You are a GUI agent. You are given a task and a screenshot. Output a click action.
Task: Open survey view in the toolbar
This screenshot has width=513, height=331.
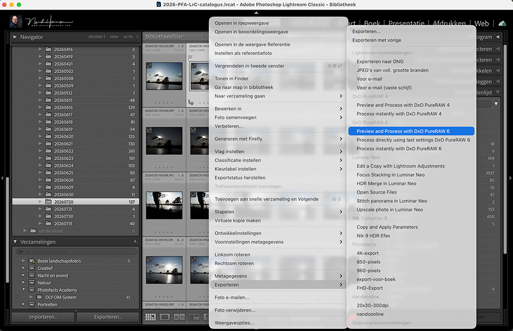pos(193,317)
